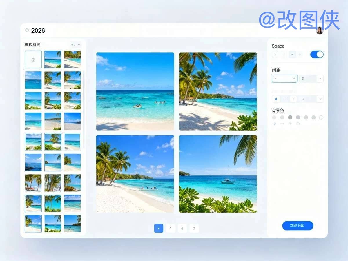Screen dimensions: 348x261
Task: Click the plus zoom-in icon below 背景色 swatches
Action: tap(290, 124)
